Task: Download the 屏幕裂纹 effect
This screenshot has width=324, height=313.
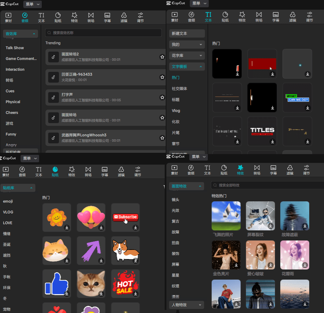Action: 271,226
